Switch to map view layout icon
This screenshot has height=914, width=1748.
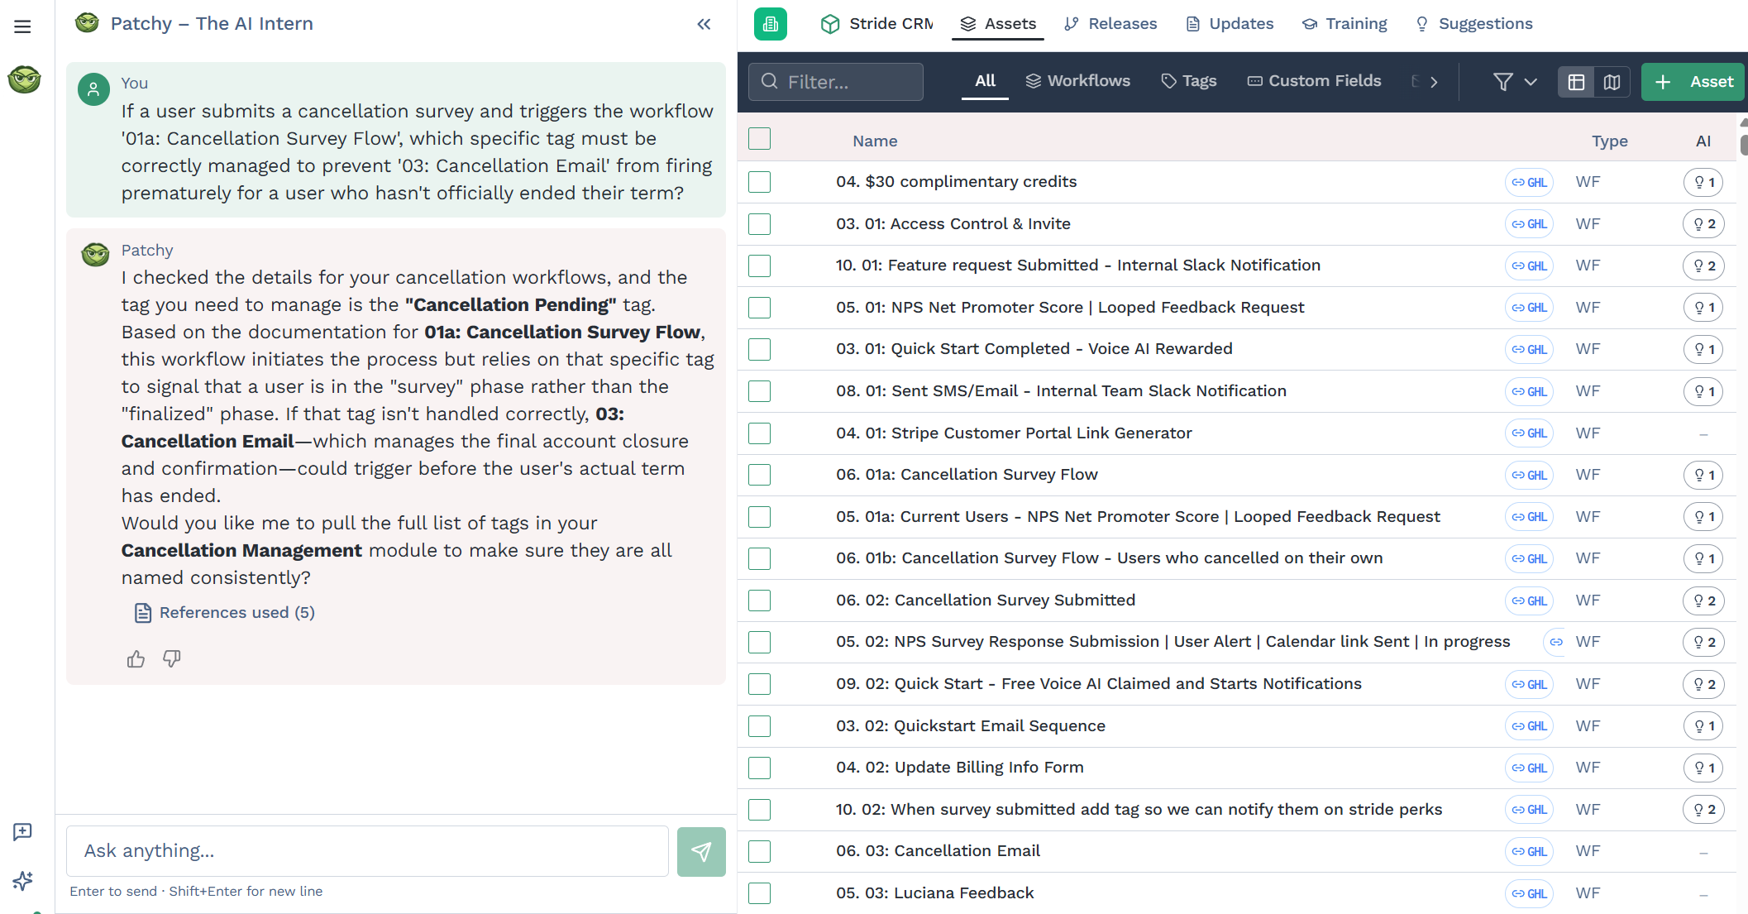[x=1612, y=82]
